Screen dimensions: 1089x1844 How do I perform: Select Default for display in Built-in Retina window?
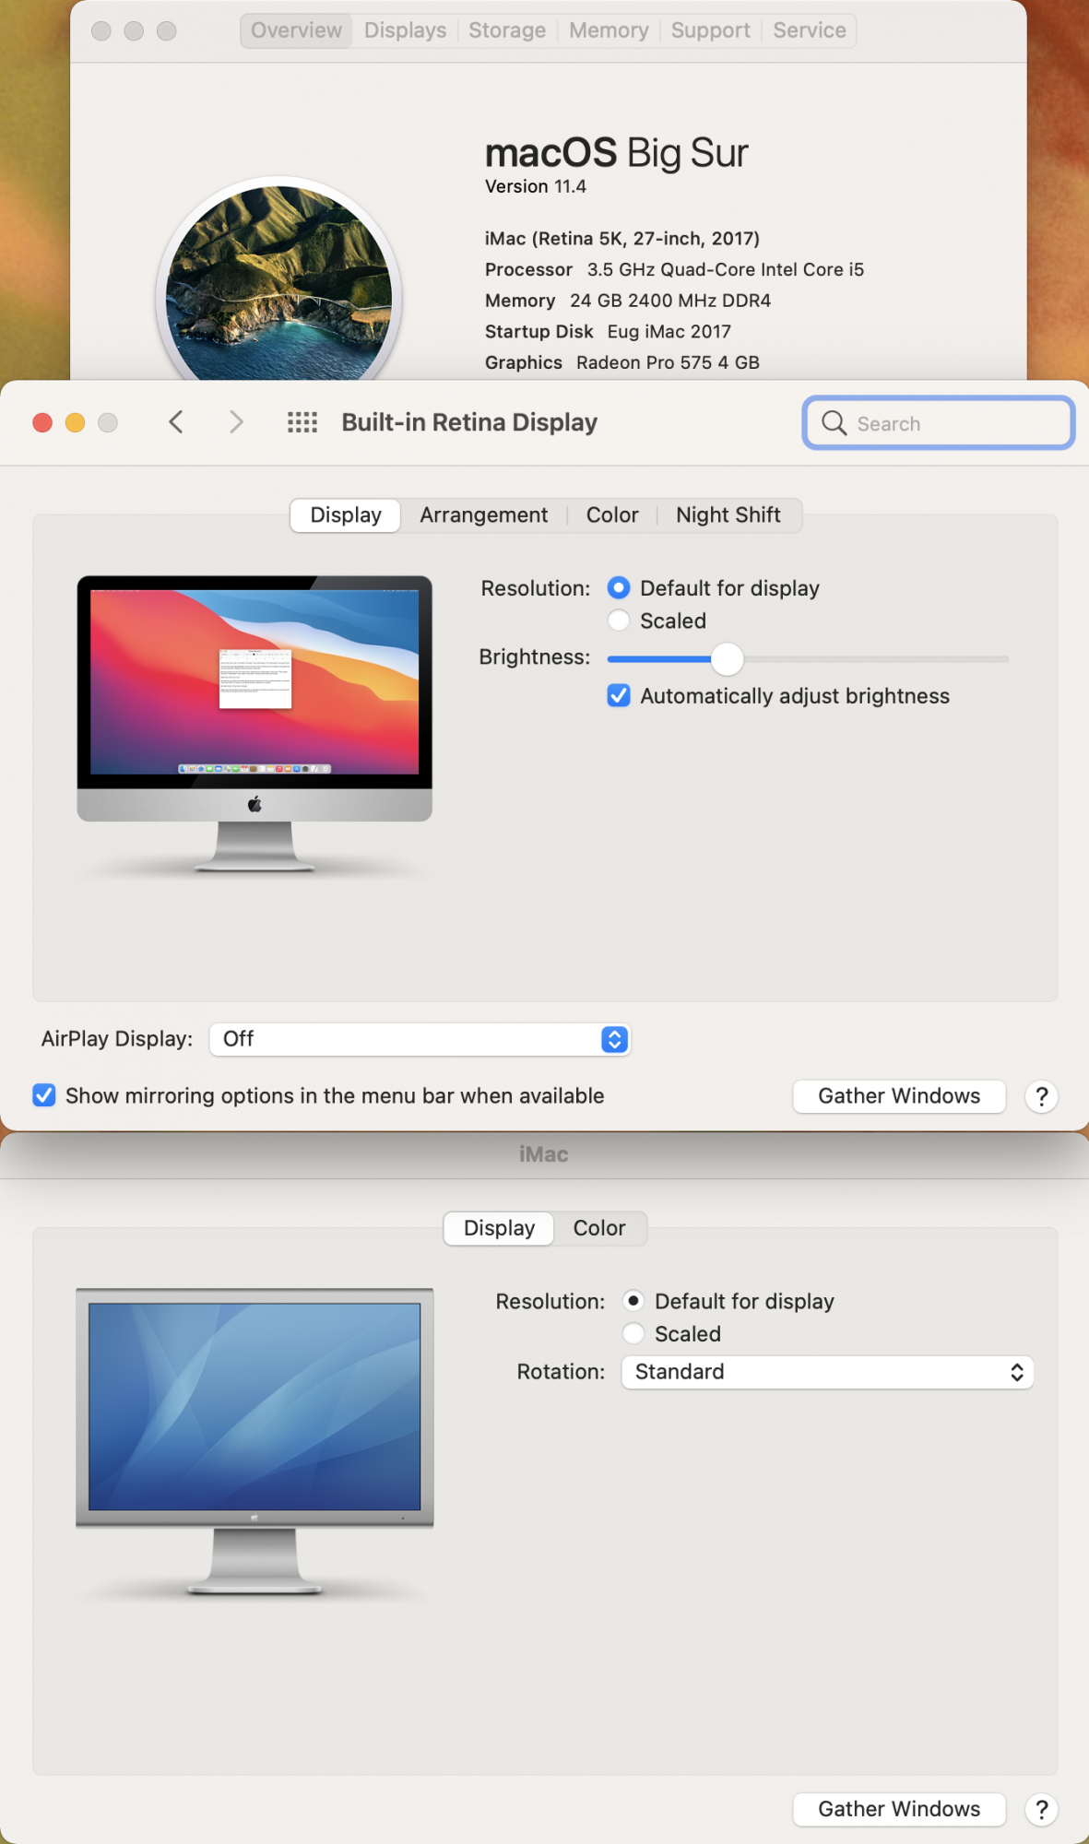[619, 588]
